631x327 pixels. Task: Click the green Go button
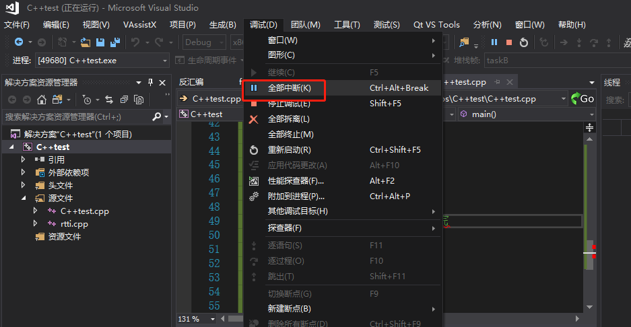[583, 98]
